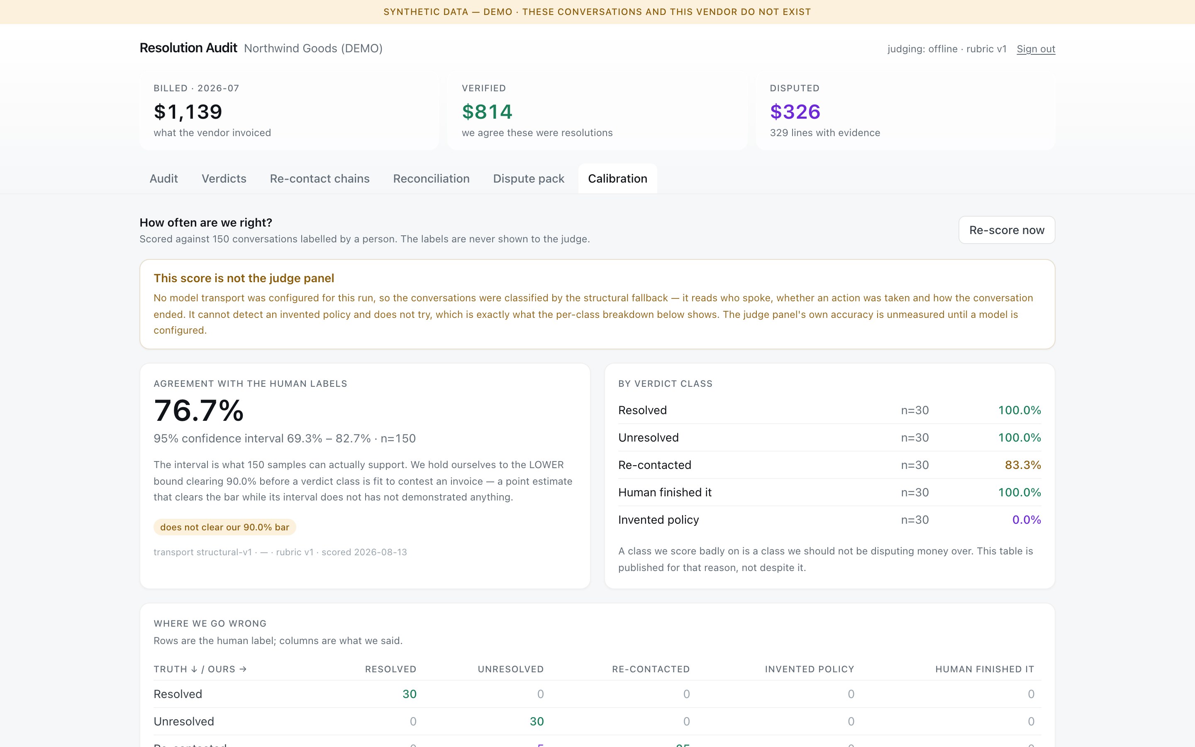Switch to the Verdicts tab

[x=224, y=178]
